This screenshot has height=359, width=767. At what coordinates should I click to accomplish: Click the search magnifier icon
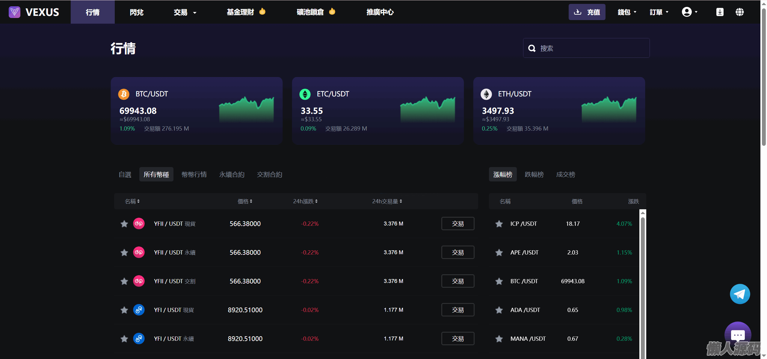pyautogui.click(x=532, y=48)
